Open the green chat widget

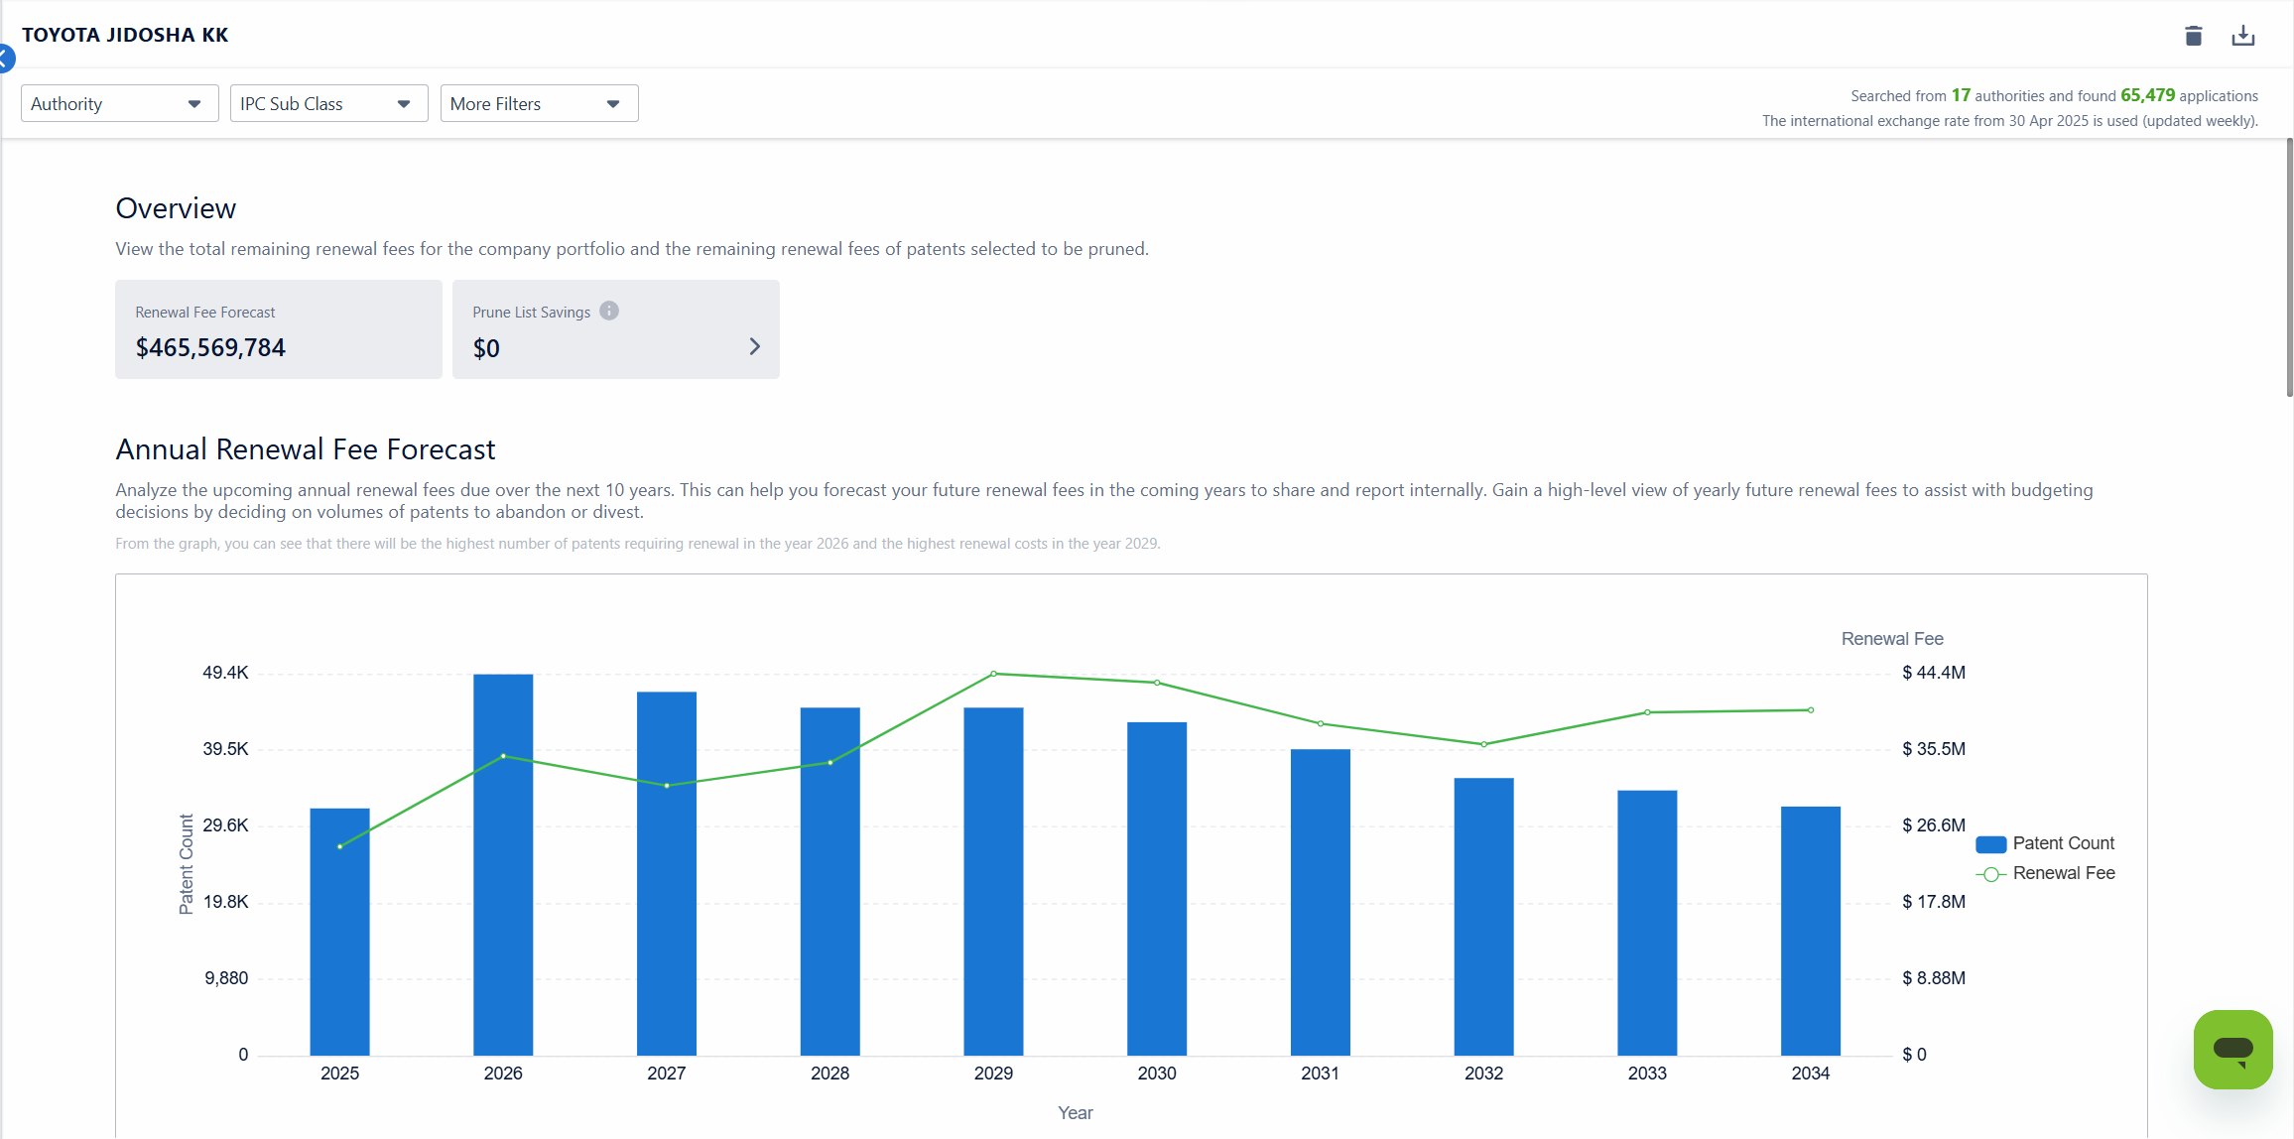2232,1049
